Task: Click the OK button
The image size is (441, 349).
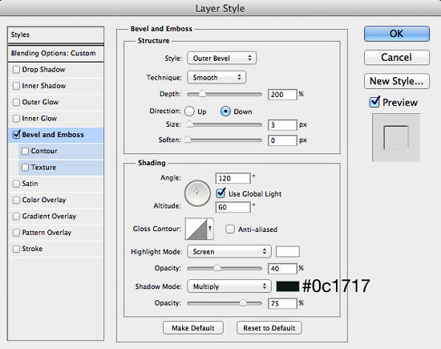Action: pos(397,34)
